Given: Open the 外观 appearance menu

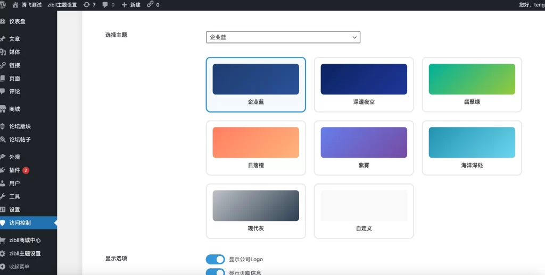Looking at the screenshot, I should (x=14, y=157).
